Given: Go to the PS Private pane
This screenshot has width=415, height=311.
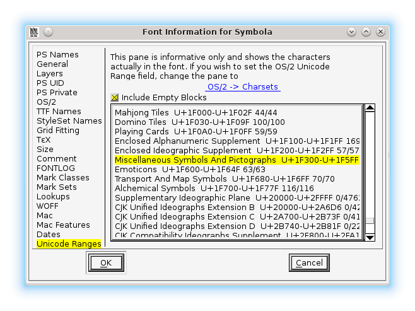Looking at the screenshot, I should (57, 93).
